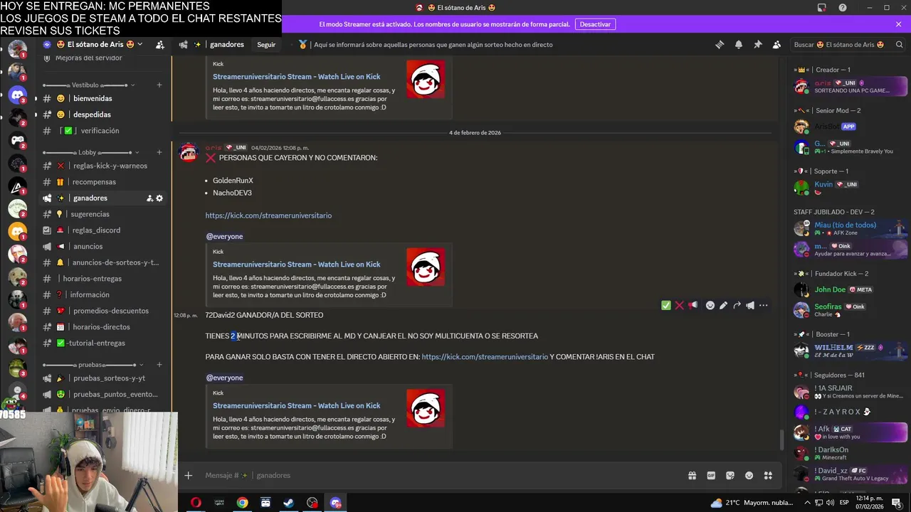Click the invite people icon beside server name
Viewport: 911px width, 512px height.
pos(160,44)
